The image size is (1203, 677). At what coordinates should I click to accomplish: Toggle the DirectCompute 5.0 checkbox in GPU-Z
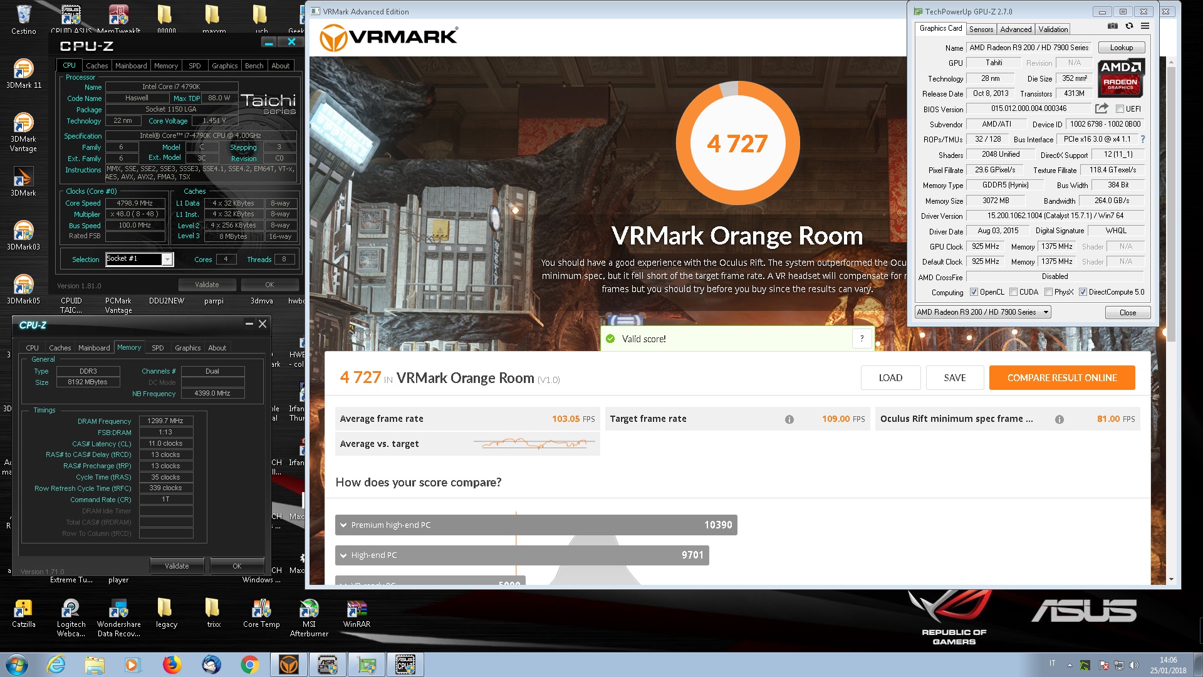1083,292
